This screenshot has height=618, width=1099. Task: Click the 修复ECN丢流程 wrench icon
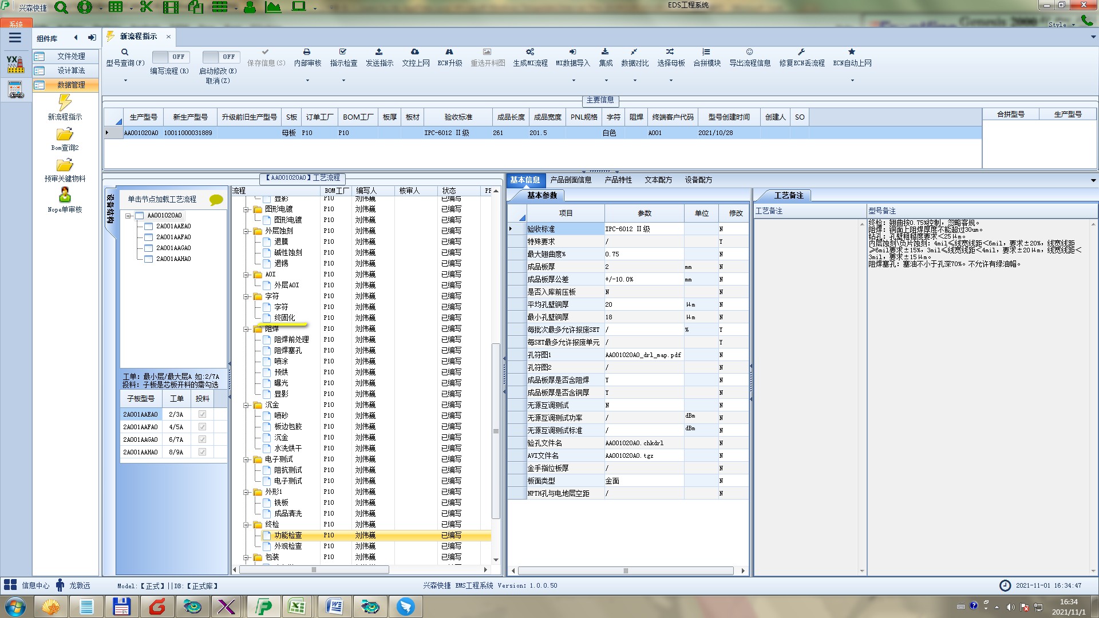coord(801,52)
